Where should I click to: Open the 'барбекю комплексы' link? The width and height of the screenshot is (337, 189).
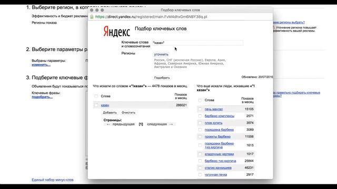(220, 116)
